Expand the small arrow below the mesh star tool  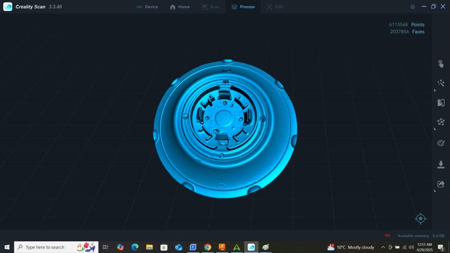(x=435, y=129)
